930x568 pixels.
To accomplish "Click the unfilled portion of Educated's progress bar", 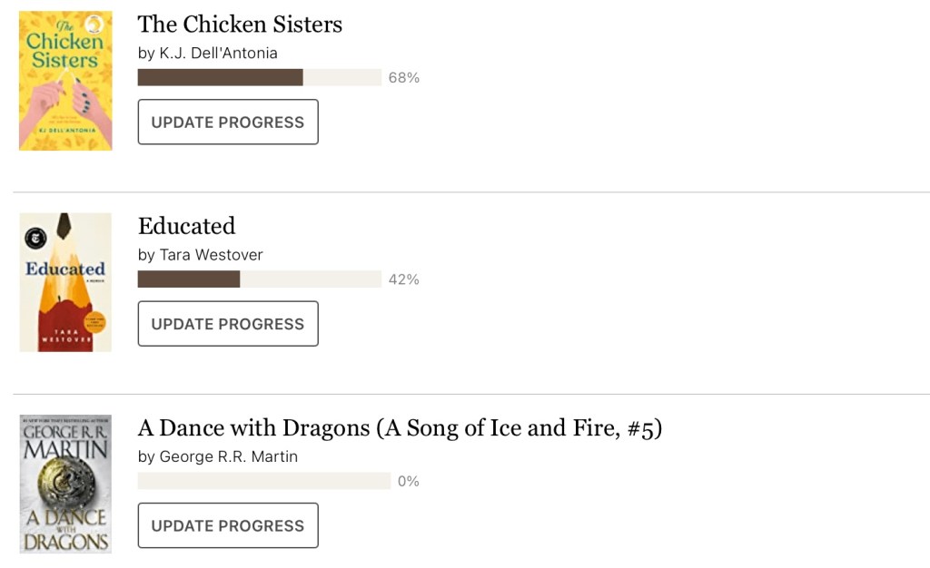I will tap(310, 279).
